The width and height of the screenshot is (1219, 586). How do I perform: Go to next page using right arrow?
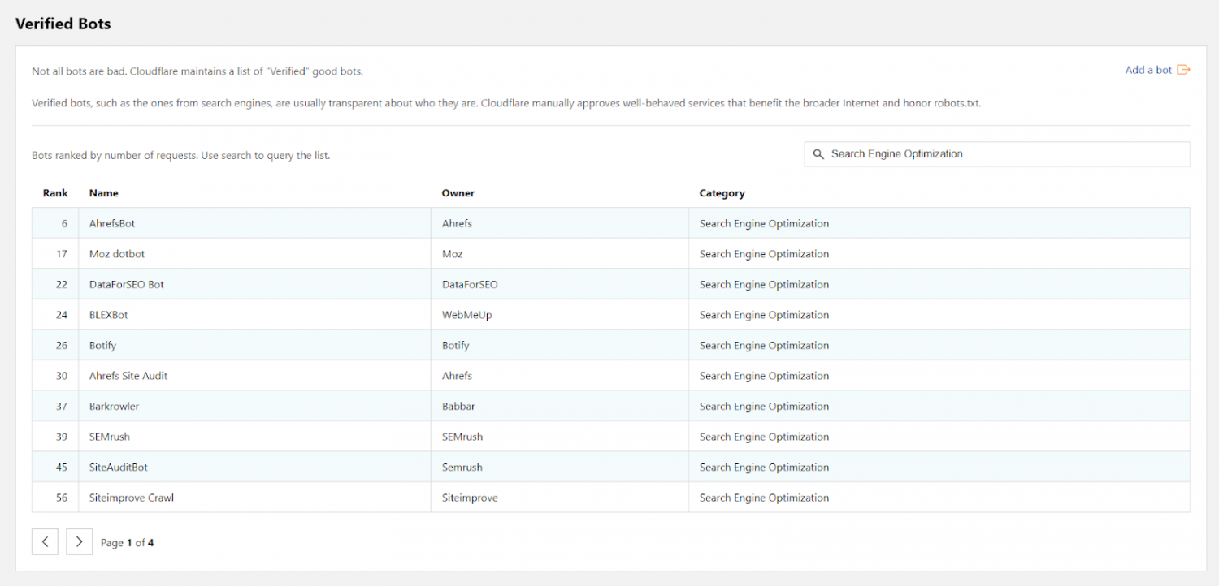point(79,541)
